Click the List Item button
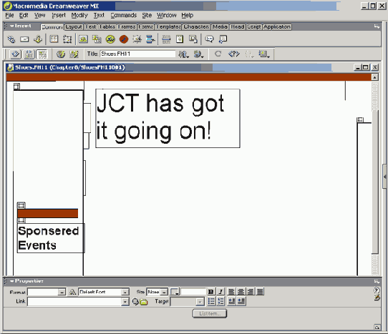 coord(210,313)
